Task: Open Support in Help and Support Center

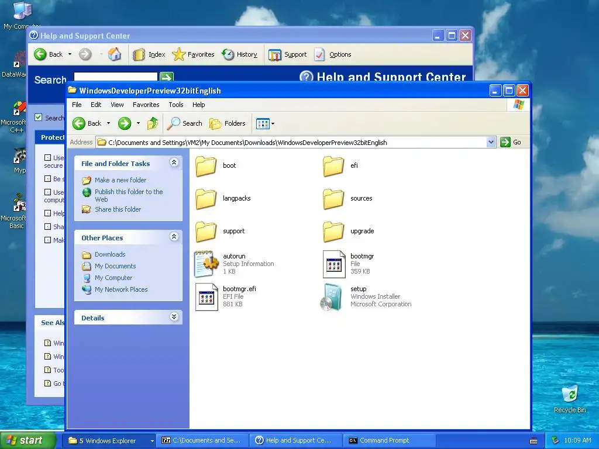Action: click(x=288, y=54)
